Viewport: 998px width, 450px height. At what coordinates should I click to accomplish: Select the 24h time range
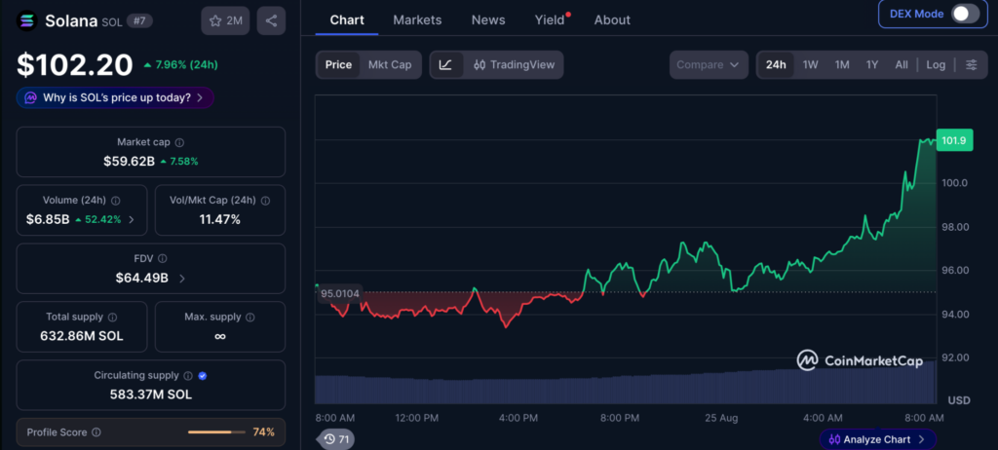tap(776, 65)
